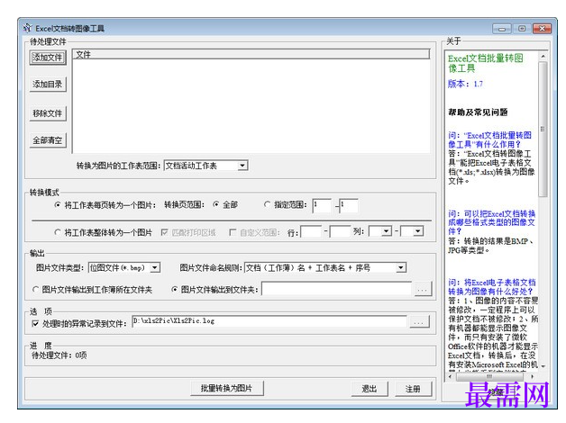Open the 图片文件命名规则 dropdown
Screen dimensions: 566x423
(325, 267)
